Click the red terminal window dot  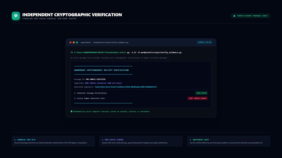71,43
